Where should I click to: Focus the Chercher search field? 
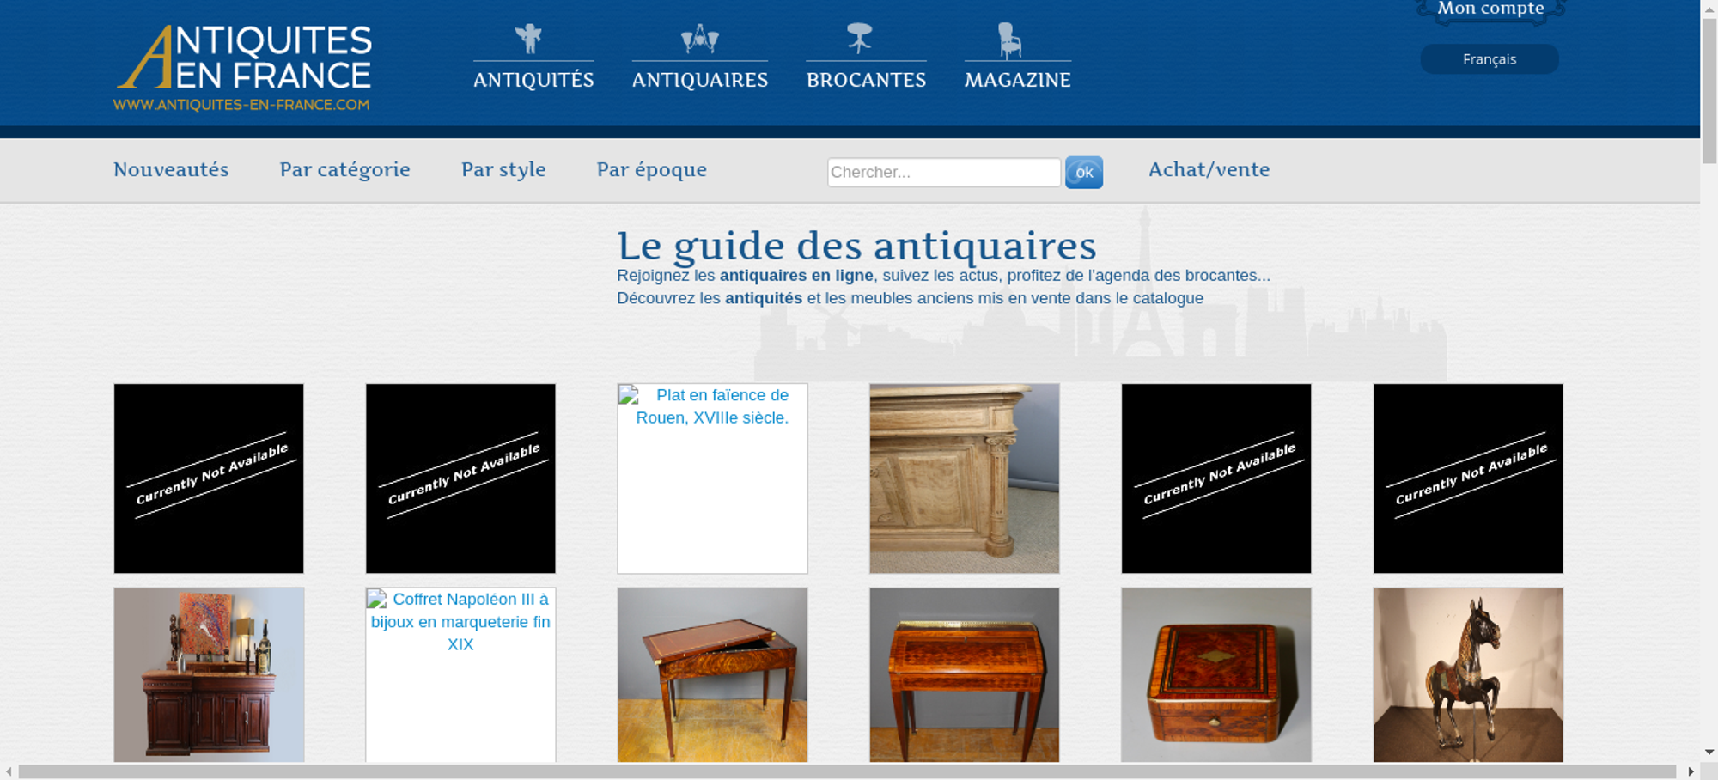(943, 173)
